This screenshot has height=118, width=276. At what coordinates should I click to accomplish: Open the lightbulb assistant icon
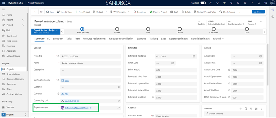[217, 3]
